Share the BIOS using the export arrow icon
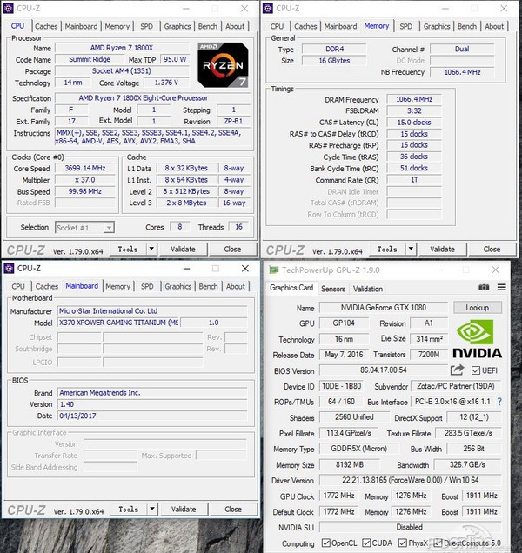The image size is (522, 553). pos(457,370)
